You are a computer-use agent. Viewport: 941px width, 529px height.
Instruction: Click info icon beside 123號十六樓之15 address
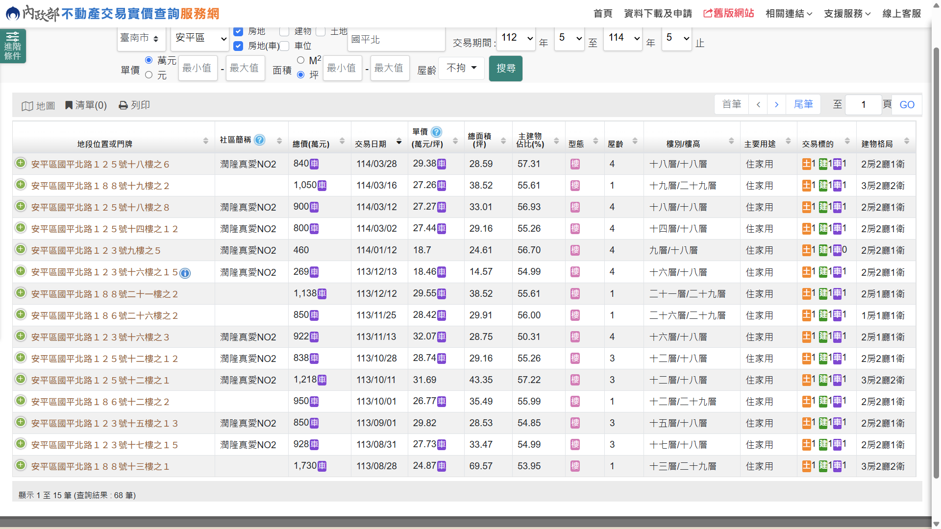coord(185,273)
